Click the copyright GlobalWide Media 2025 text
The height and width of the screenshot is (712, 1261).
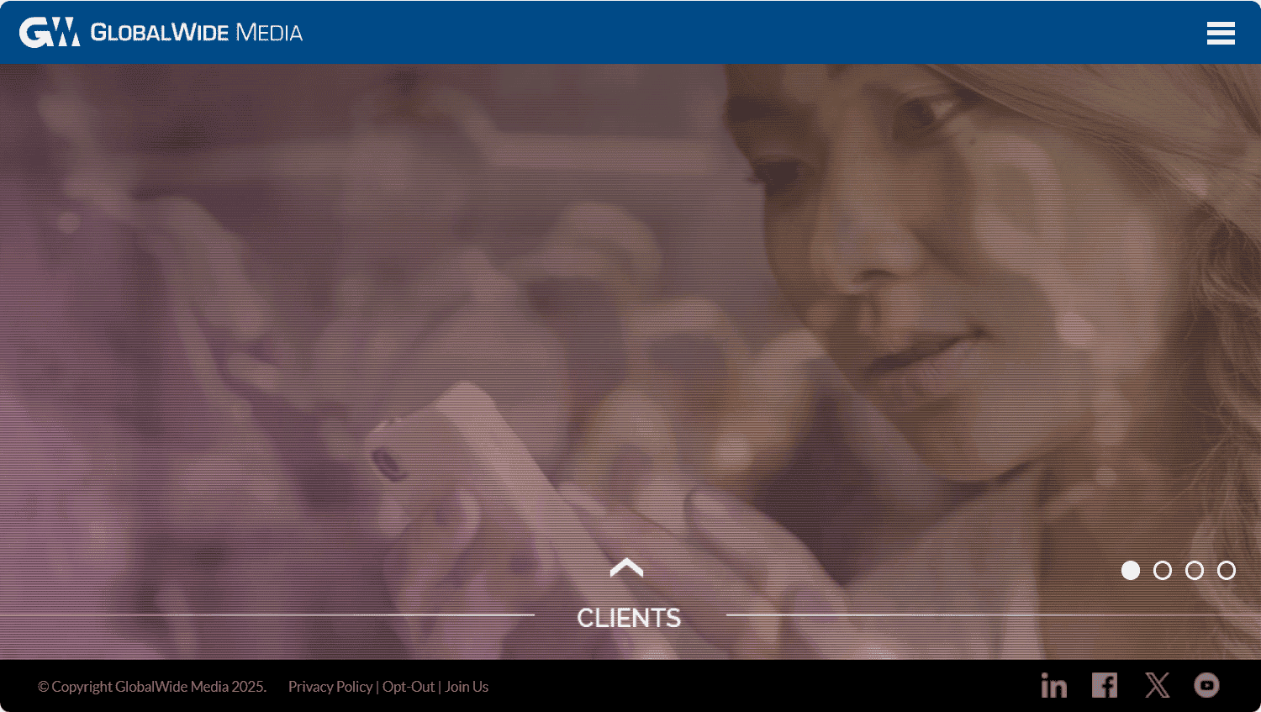click(152, 687)
